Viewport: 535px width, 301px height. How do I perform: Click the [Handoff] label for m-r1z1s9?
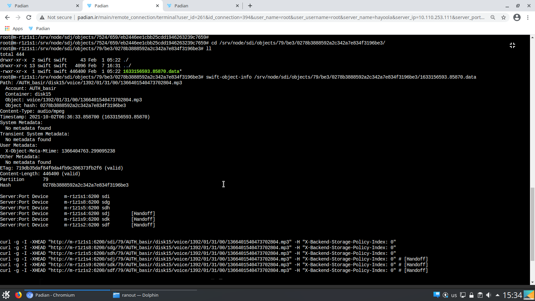[143, 219]
